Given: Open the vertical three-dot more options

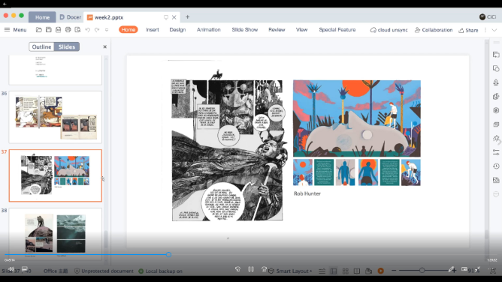Looking at the screenshot, I should tap(485, 30).
